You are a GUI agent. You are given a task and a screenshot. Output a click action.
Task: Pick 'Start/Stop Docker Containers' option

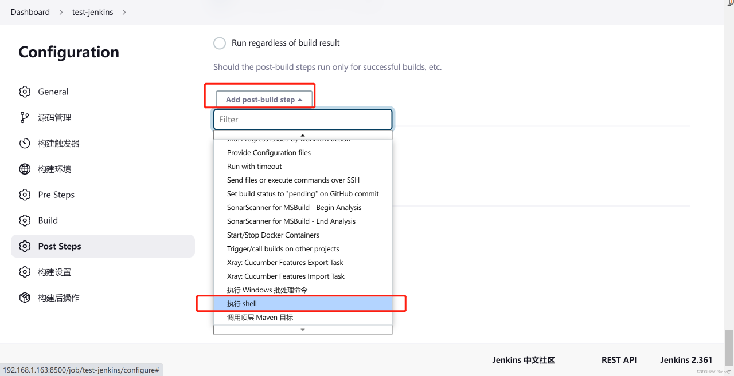coord(273,235)
